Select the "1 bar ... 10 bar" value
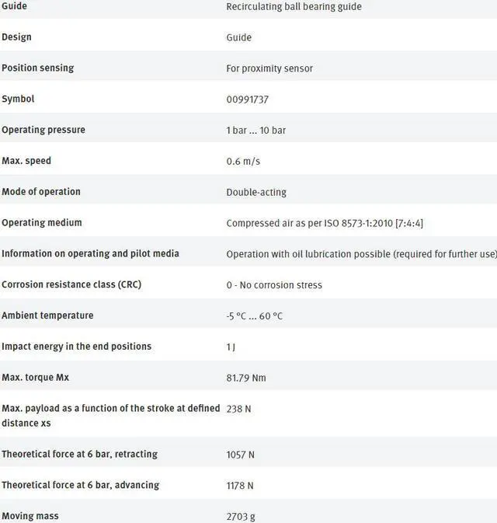This screenshot has width=497, height=523. click(x=255, y=131)
